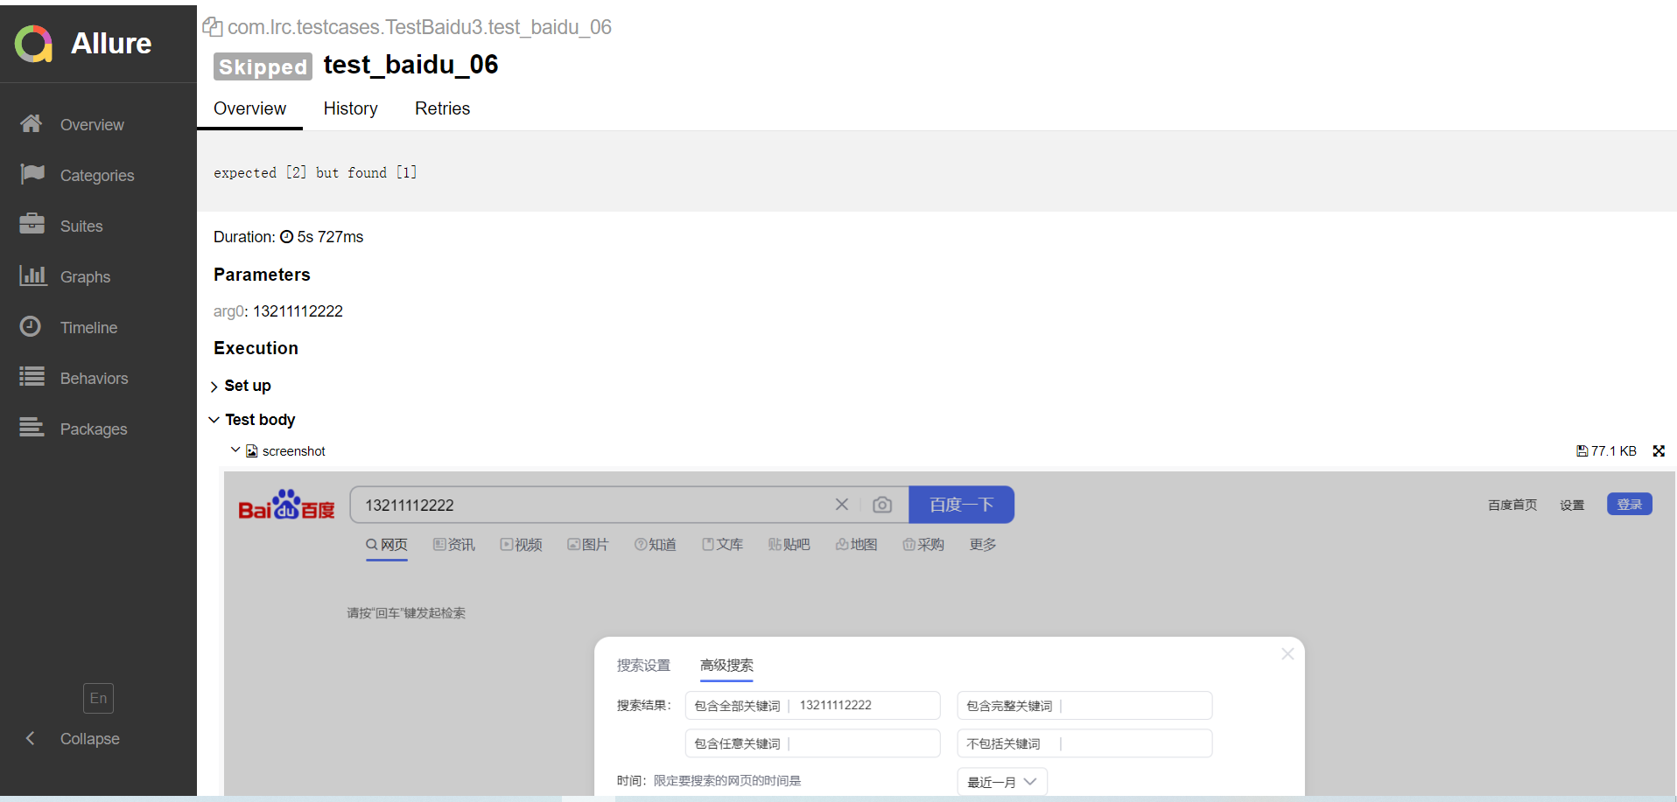
Task: Click the screenshot attachment image icon
Action: pos(252,451)
